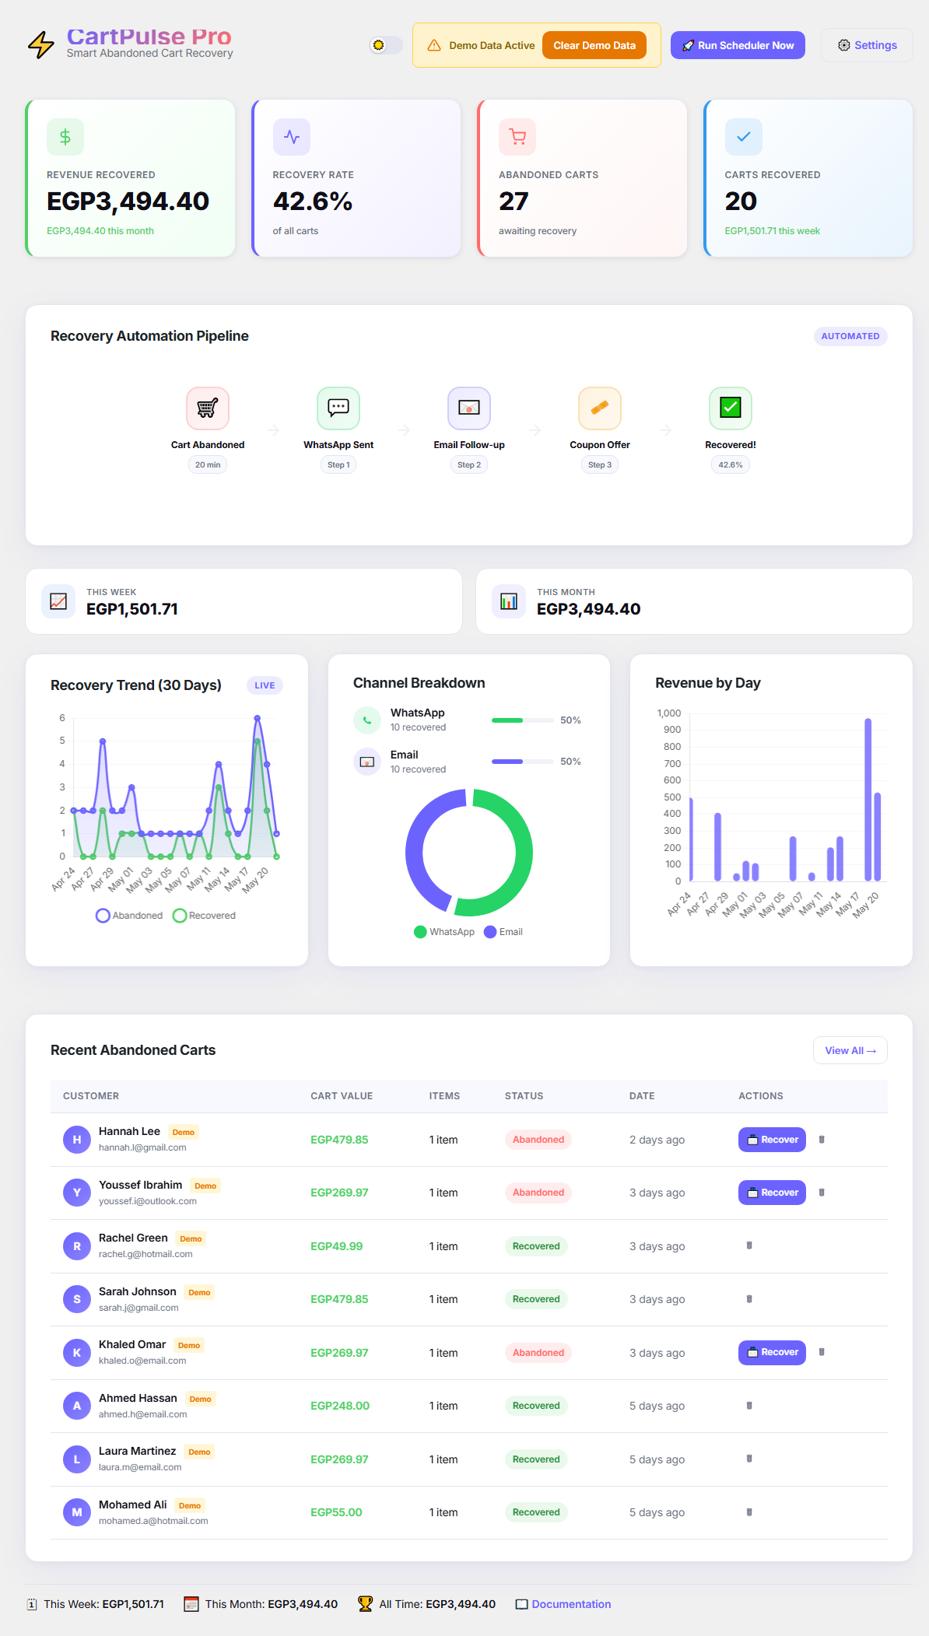929x1636 pixels.
Task: Delete Laura Martinez's cart with trash icon
Action: [x=749, y=1459]
